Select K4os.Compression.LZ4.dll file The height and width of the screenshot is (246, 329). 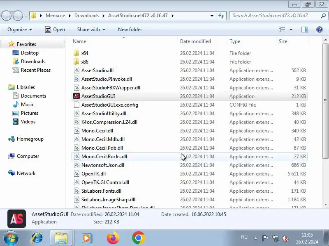[x=190, y=122]
